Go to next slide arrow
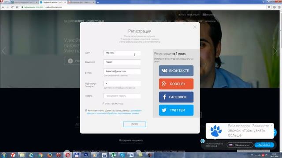The image size is (282, 158). (275, 51)
